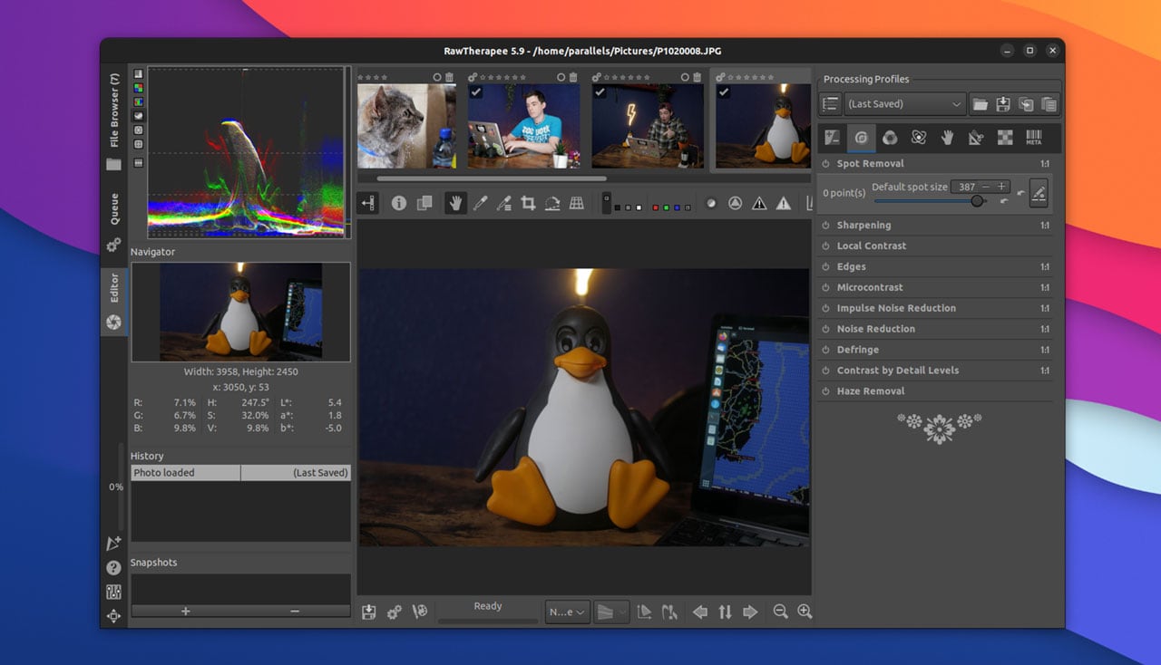Toggle red channel preview square

[655, 207]
